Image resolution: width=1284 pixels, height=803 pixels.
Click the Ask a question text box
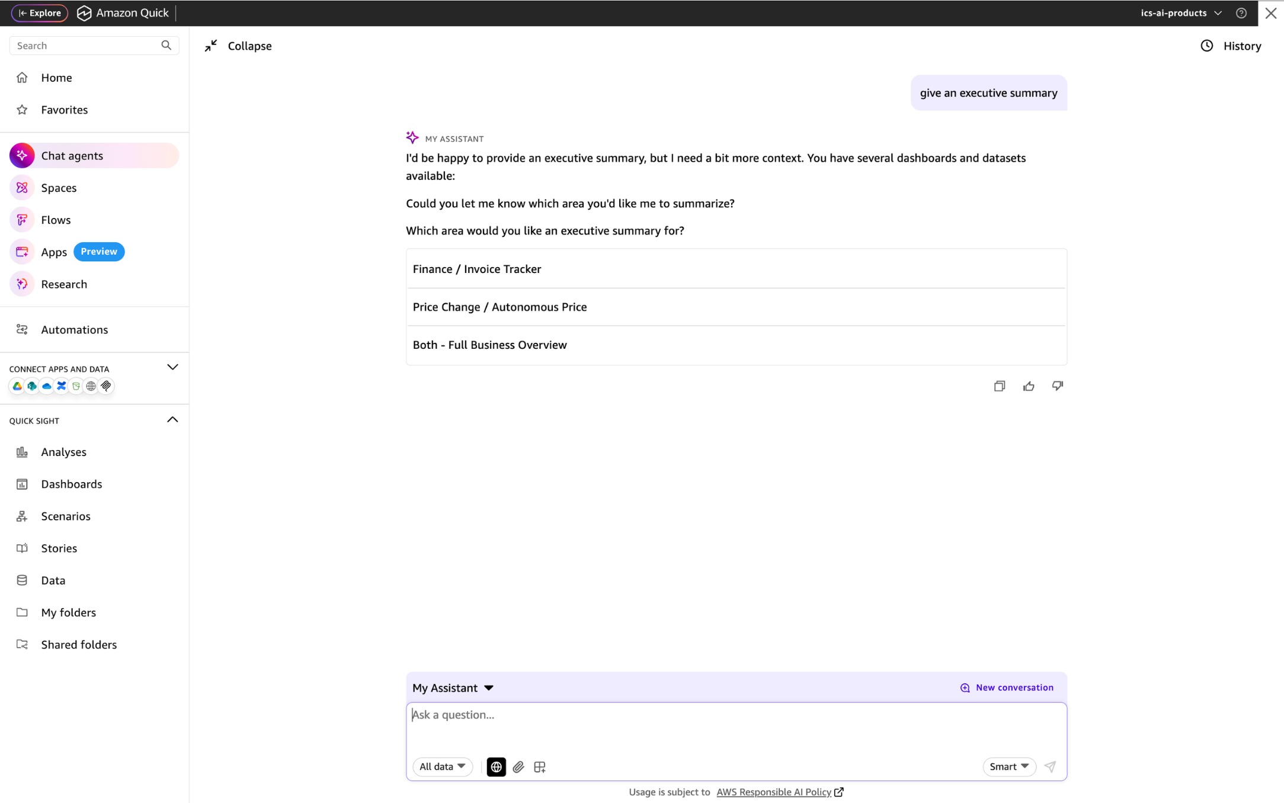pos(736,728)
